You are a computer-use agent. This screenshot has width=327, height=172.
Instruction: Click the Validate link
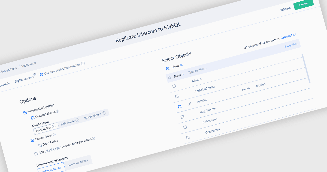pos(285,9)
